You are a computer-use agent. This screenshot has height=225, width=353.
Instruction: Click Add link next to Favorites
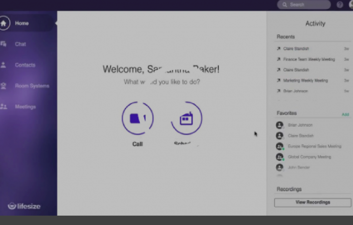click(x=345, y=114)
